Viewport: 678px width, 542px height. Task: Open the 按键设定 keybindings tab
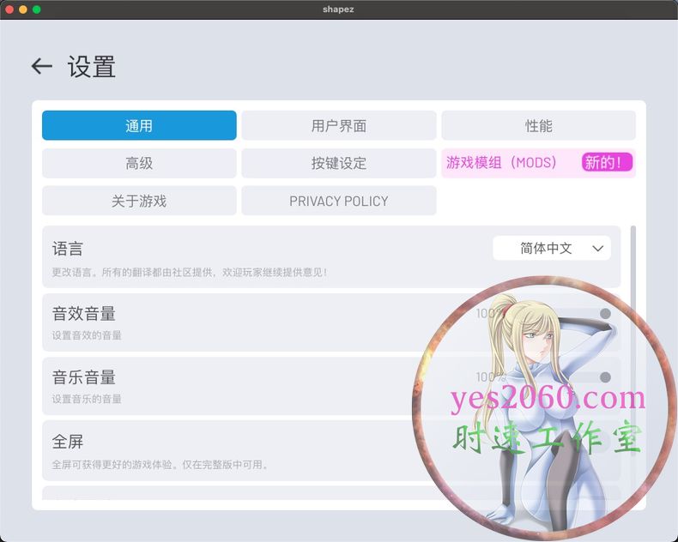coord(338,163)
